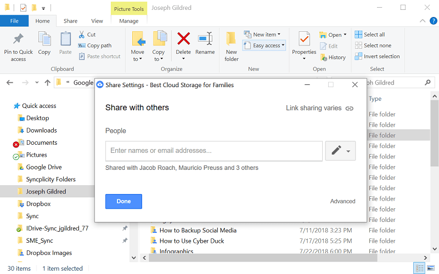Open the Open button dropdown arrow
Image resolution: width=439 pixels, height=274 pixels.
click(345, 35)
